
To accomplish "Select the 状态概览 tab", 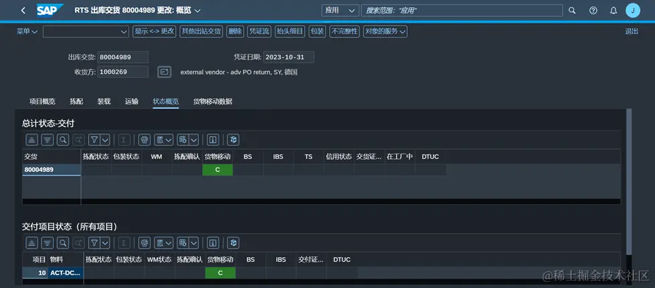I will click(166, 101).
